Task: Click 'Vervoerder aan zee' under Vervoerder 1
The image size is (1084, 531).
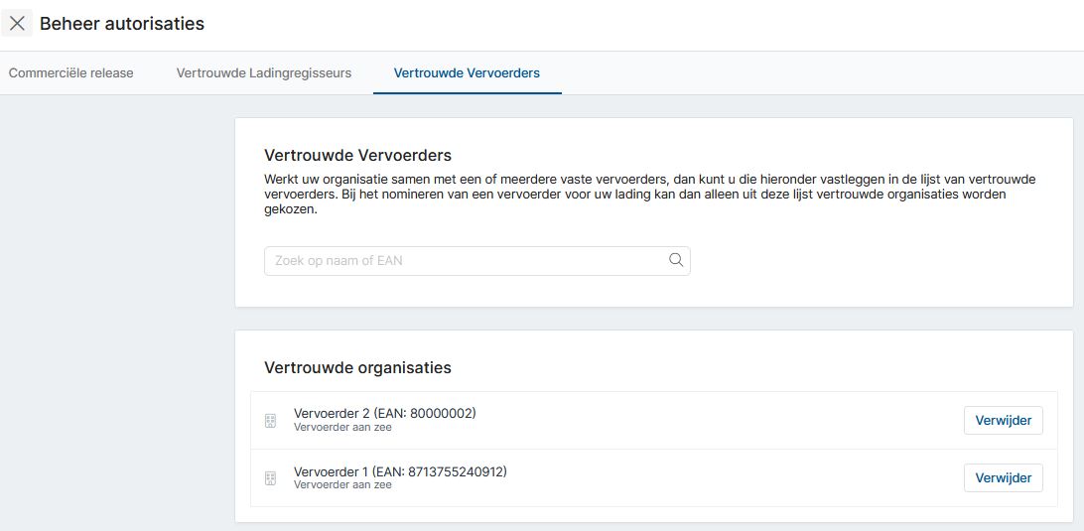Action: point(342,484)
